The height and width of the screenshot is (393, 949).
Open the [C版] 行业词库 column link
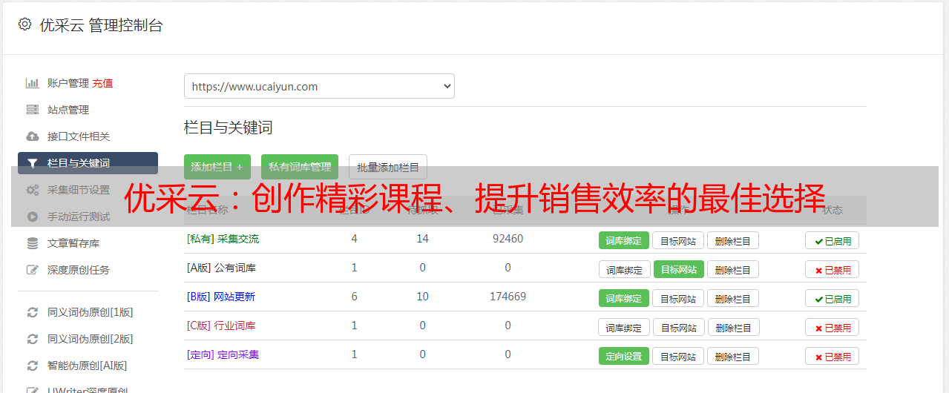[221, 326]
